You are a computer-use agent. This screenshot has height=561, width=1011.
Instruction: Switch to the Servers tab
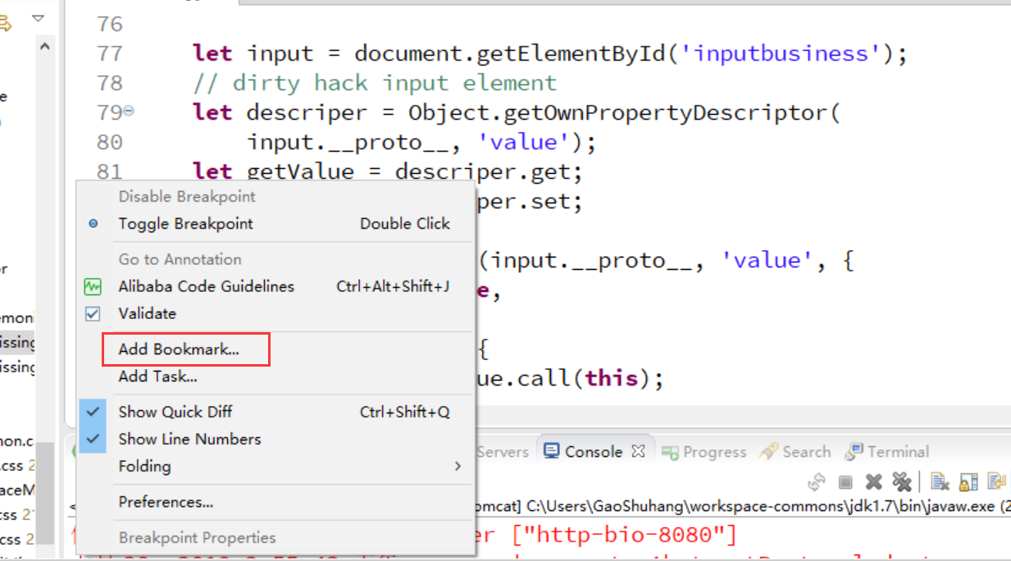502,452
